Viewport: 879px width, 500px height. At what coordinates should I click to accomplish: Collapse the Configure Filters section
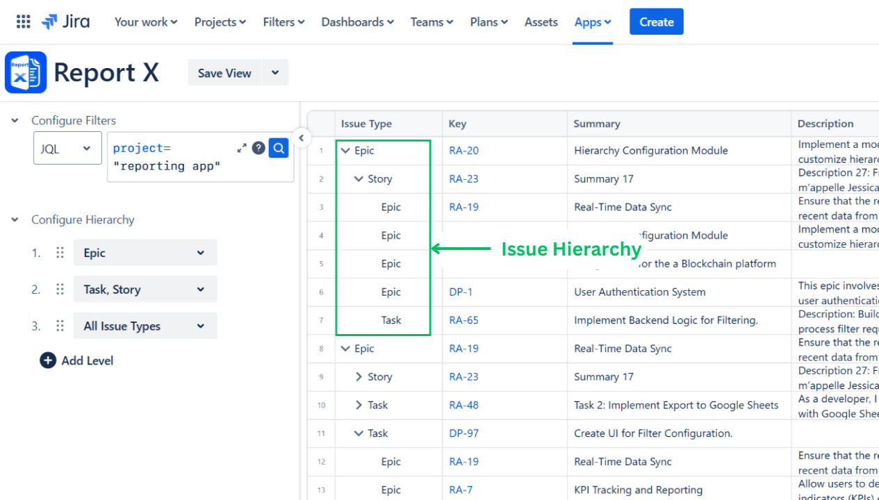(15, 121)
